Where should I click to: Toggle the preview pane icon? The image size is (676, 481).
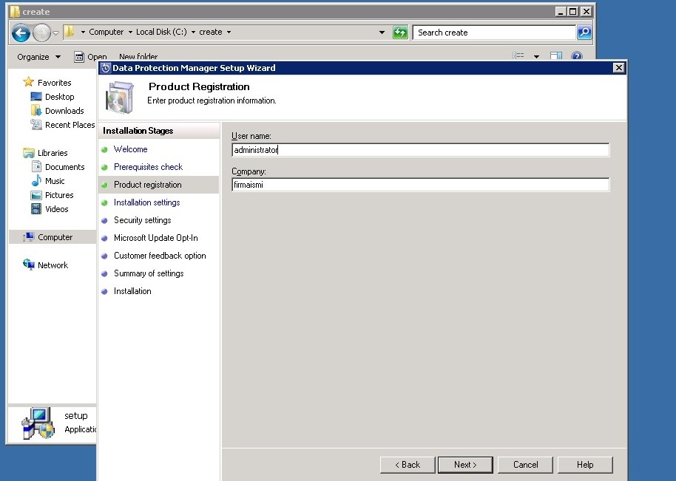tap(556, 56)
